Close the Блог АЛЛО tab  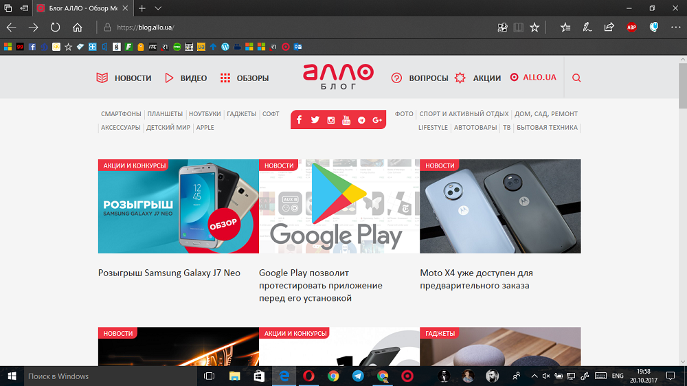pos(125,8)
